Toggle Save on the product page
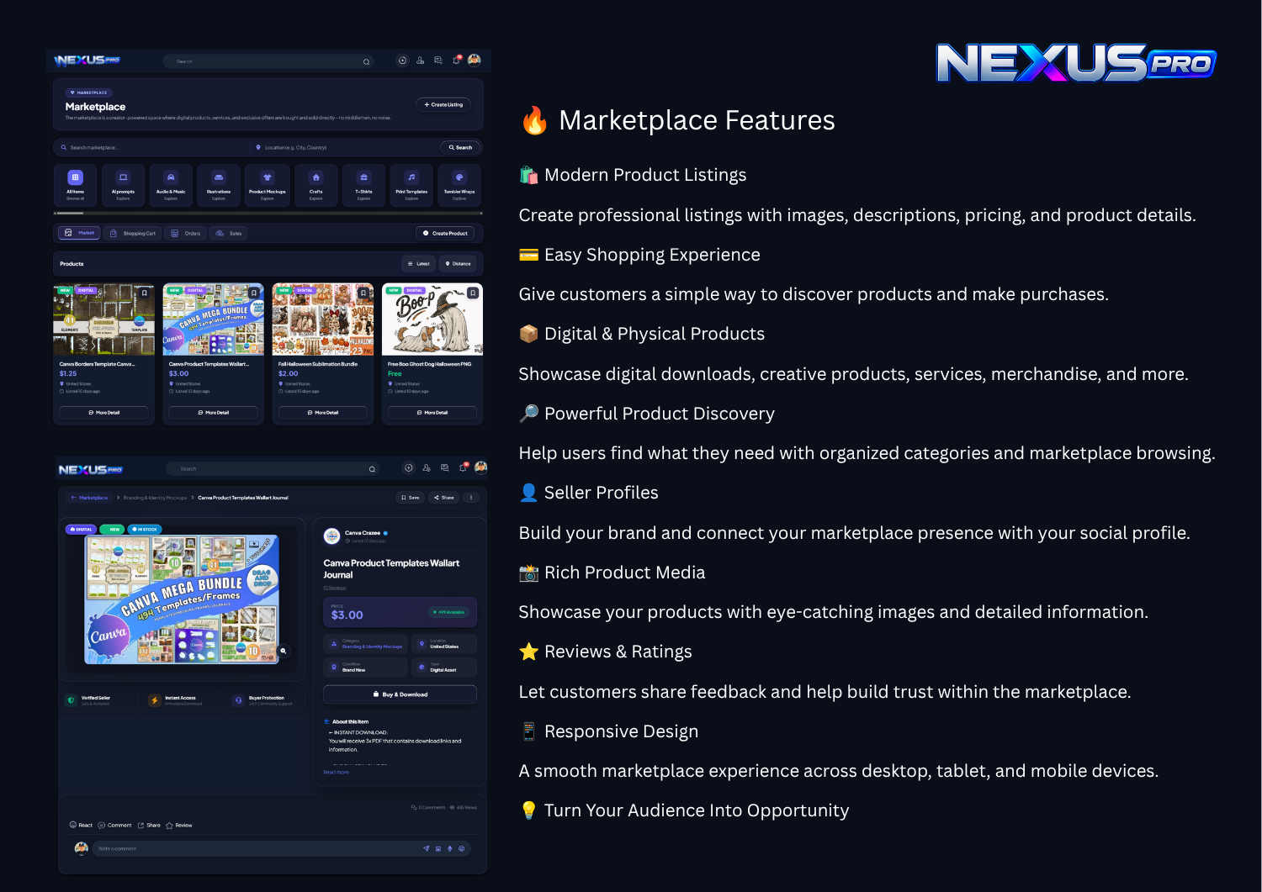The height and width of the screenshot is (892, 1262). tap(411, 498)
